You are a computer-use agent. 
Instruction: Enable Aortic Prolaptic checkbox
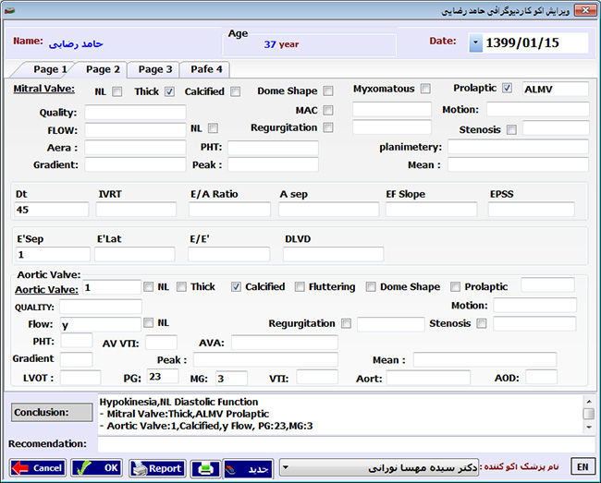pos(455,286)
